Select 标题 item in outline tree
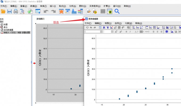The width and height of the screenshot is (181, 106). click(6, 24)
